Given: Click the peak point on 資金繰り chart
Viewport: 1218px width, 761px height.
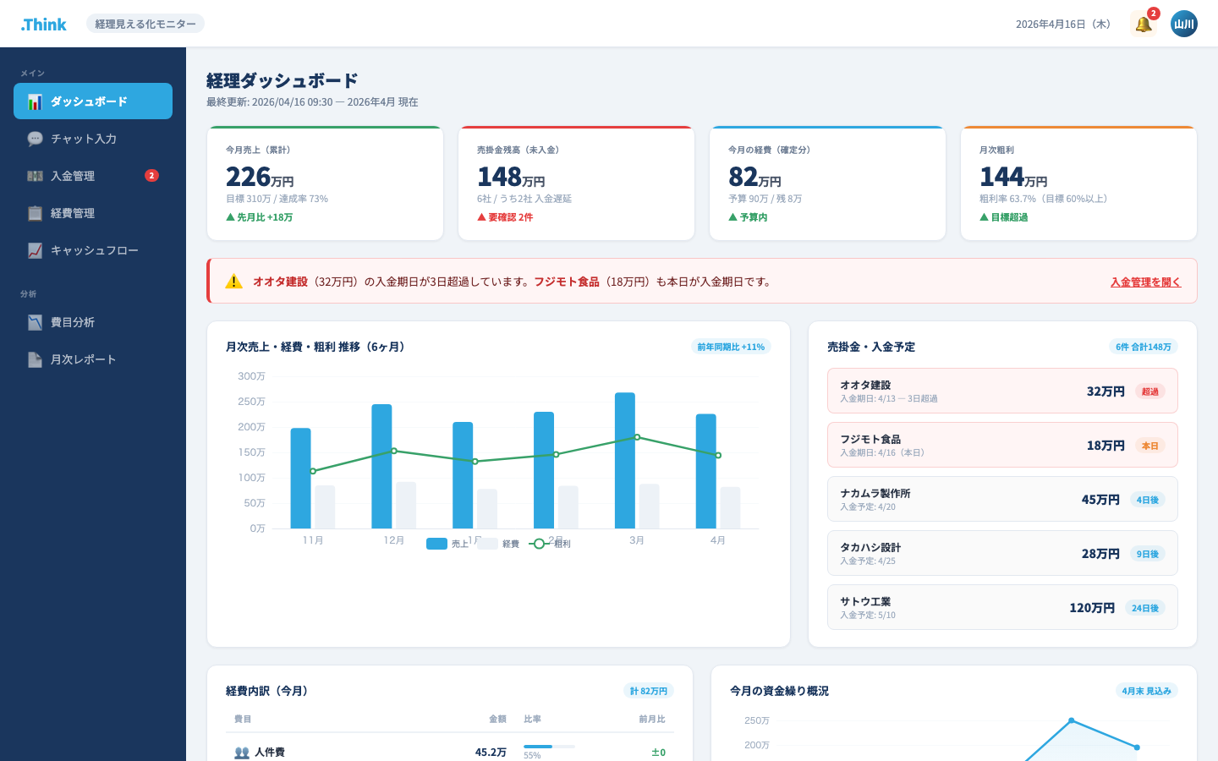Looking at the screenshot, I should (1072, 720).
